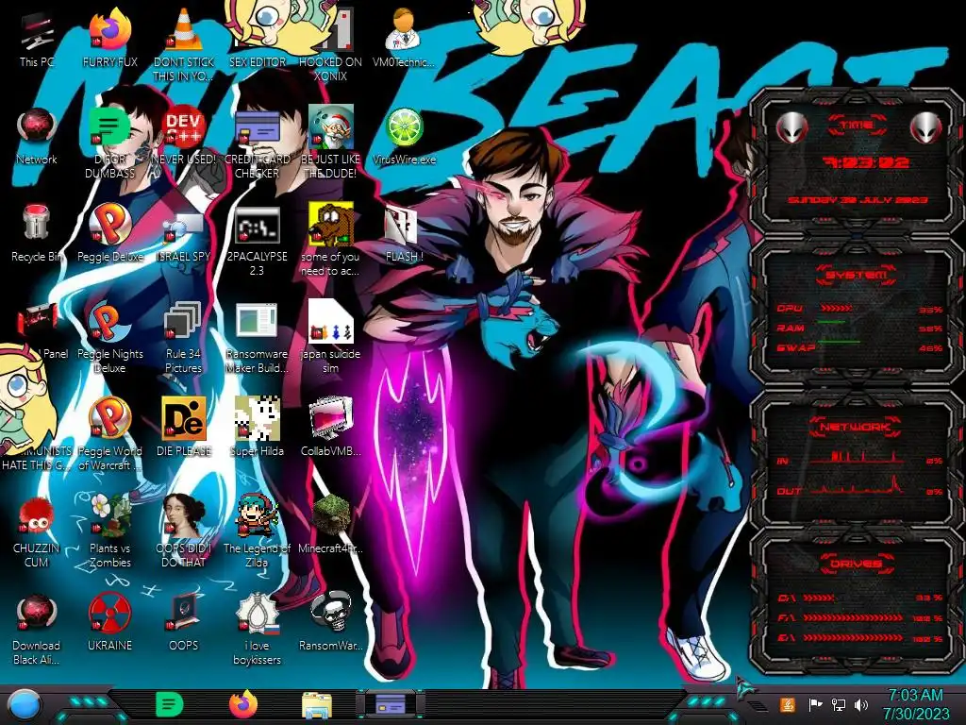Open Download Black Ali... icon

pyautogui.click(x=37, y=629)
